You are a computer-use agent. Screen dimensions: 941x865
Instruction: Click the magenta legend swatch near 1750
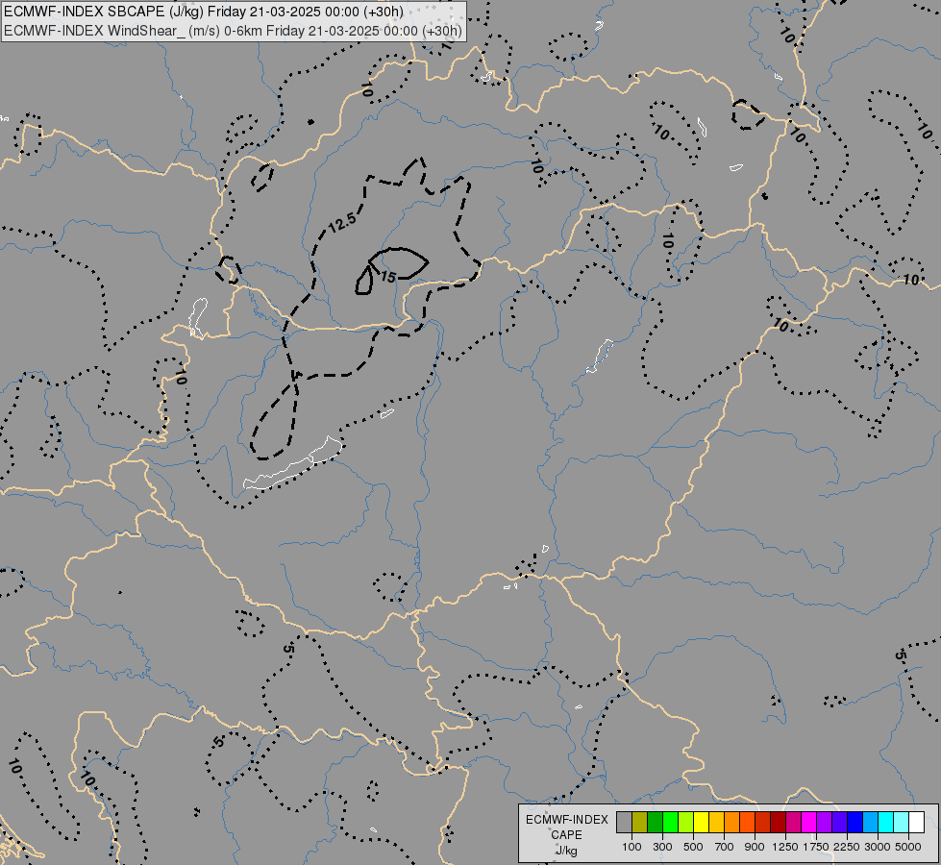pos(808,823)
